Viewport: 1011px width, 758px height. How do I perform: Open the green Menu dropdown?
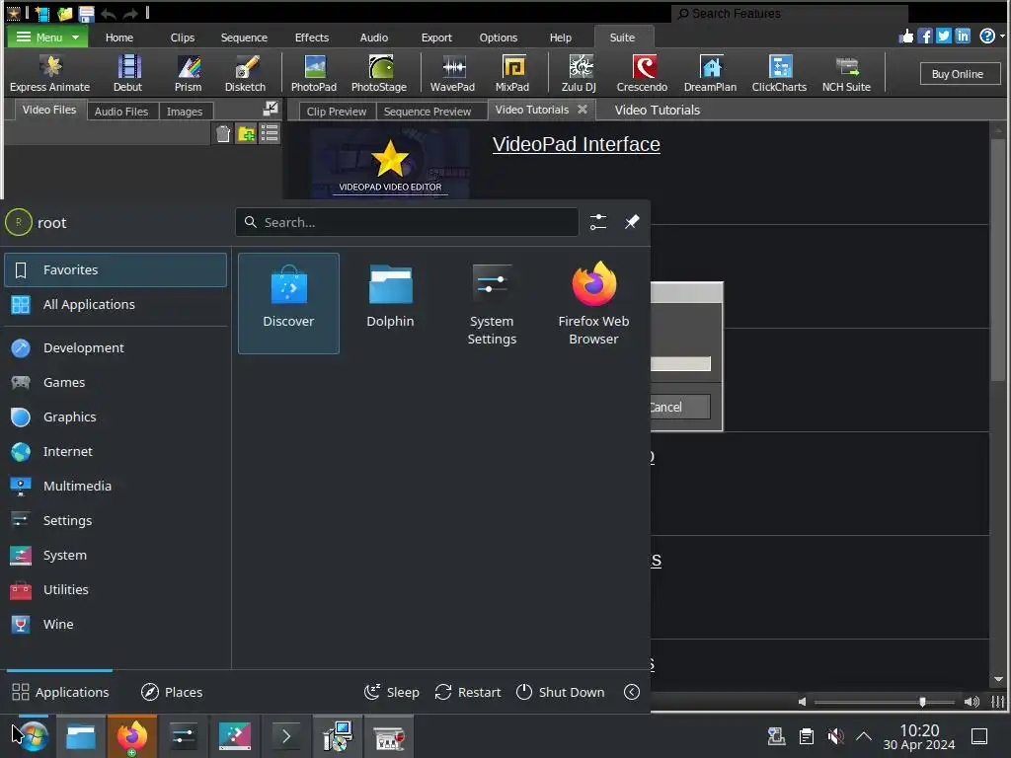click(x=47, y=38)
